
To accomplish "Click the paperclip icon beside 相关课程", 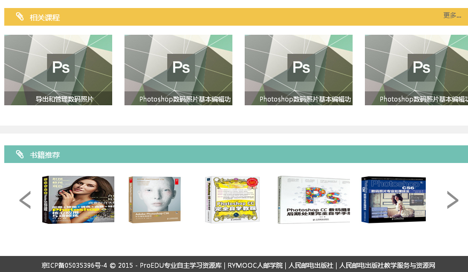I will [20, 17].
